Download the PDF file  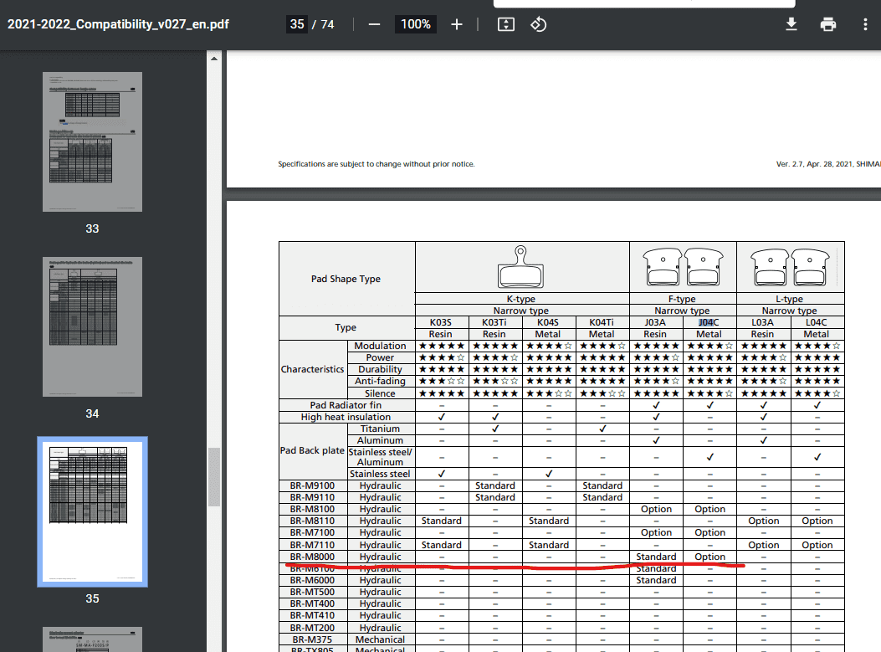(791, 24)
